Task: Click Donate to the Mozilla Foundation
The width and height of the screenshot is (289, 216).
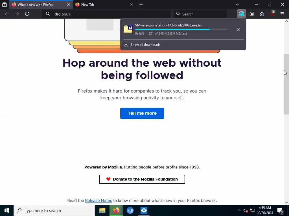Action: pos(142,179)
